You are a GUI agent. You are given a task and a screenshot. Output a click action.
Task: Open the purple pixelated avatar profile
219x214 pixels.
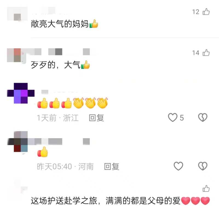(x=21, y=93)
